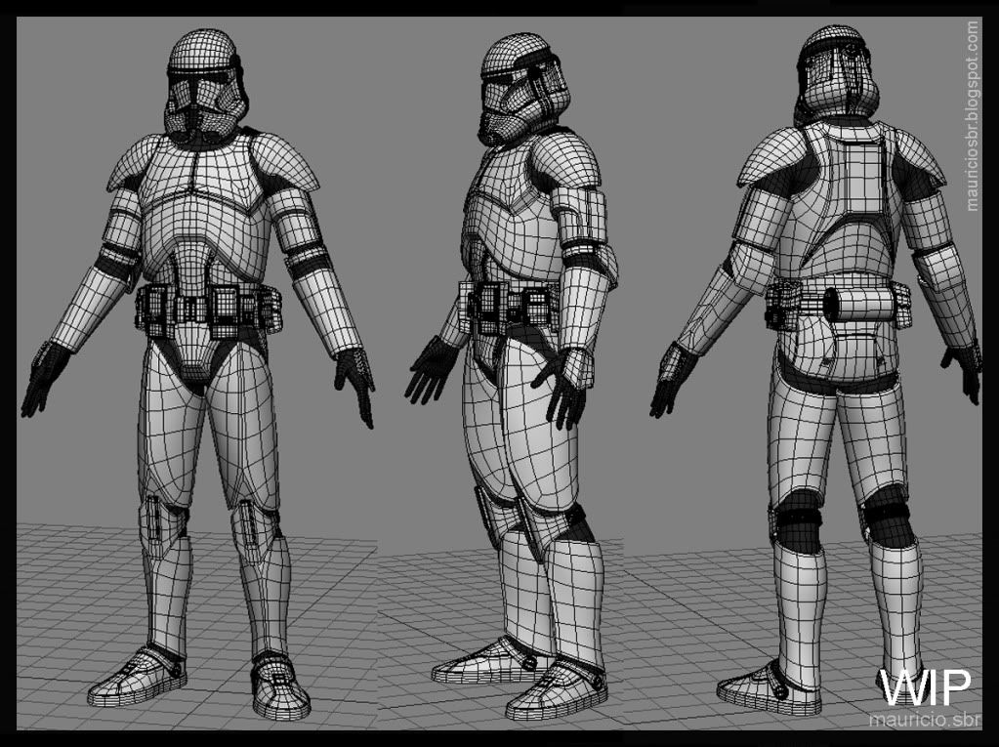This screenshot has width=999, height=747.
Task: Select the side-view trooper's belt pouches
Action: click(x=510, y=304)
